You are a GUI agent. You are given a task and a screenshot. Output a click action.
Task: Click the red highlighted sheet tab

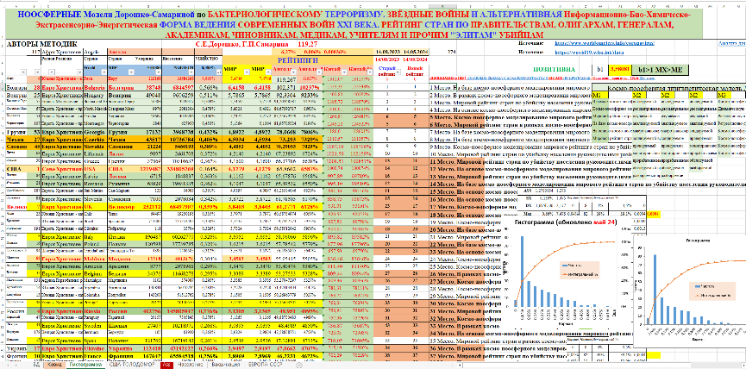click(x=165, y=365)
